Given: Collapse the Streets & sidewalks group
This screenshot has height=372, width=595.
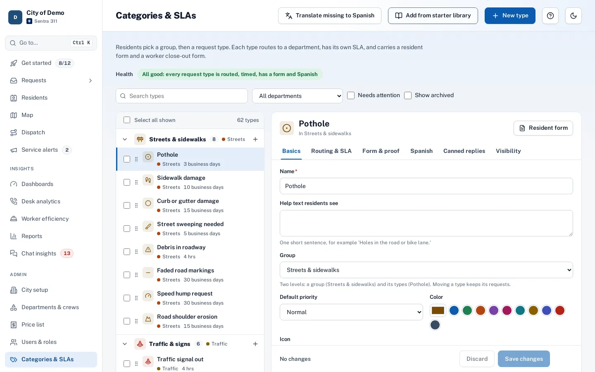Looking at the screenshot, I should [x=125, y=139].
